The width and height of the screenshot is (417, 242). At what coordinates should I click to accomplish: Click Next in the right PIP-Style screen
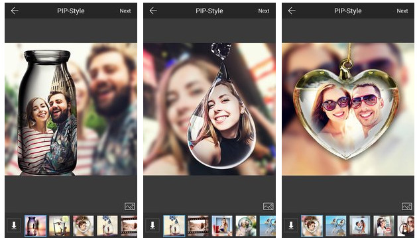402,11
